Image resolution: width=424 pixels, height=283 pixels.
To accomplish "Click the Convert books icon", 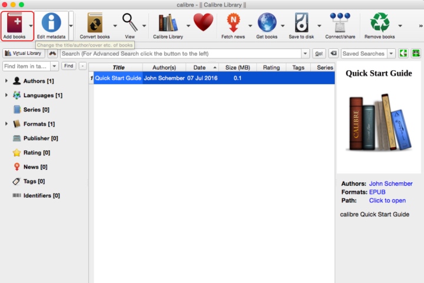I will [95, 23].
